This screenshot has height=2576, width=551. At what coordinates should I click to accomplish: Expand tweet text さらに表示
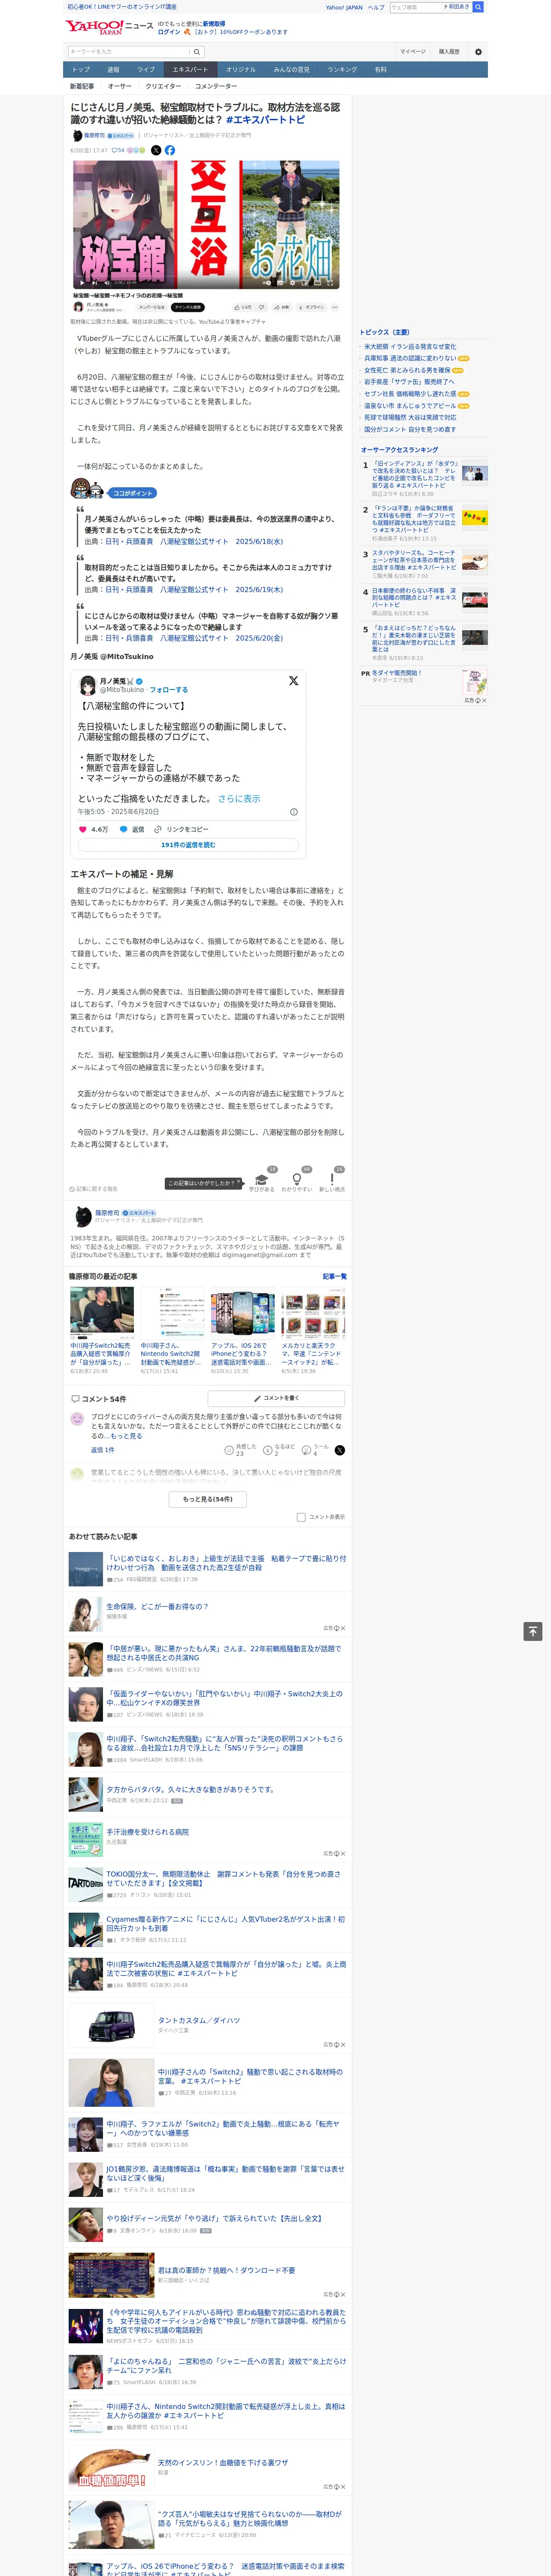click(x=239, y=799)
